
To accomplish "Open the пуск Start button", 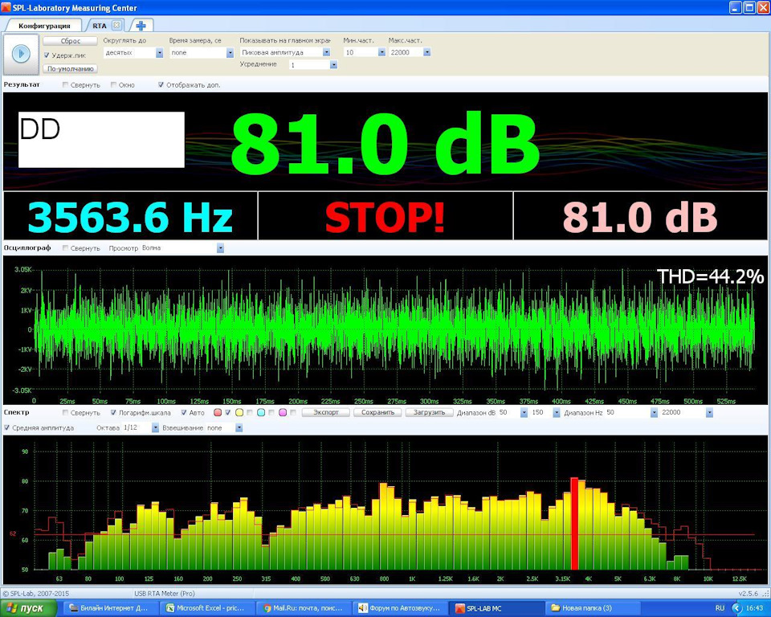I will (29, 609).
